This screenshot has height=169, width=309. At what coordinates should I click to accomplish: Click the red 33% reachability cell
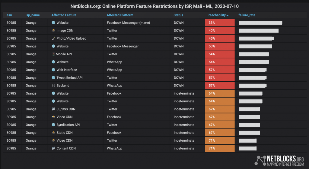(220, 23)
